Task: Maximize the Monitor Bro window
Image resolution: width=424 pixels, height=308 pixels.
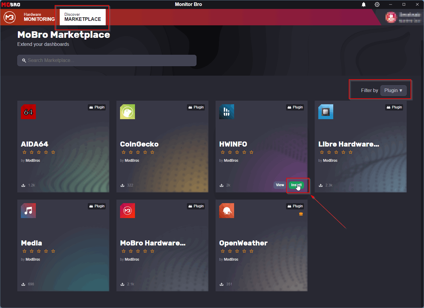Action: coord(404,4)
